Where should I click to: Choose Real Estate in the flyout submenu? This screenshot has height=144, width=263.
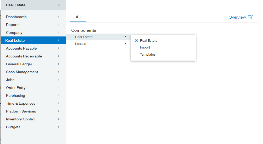(x=149, y=40)
